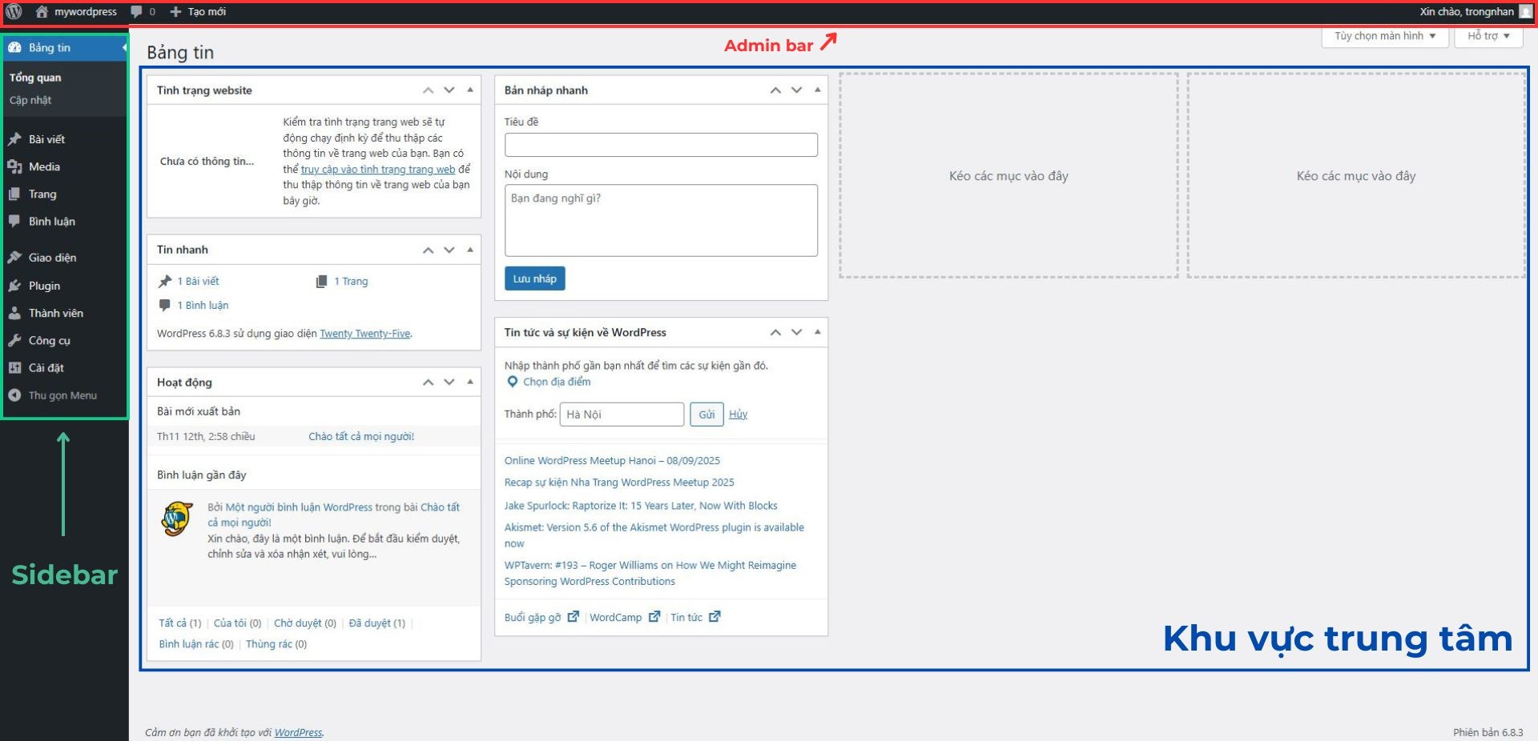
Task: Click the location pin beside Chọn địa điểm
Action: click(513, 382)
